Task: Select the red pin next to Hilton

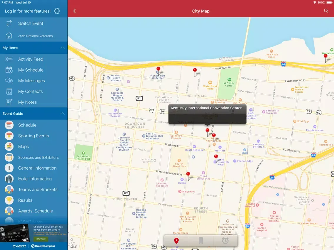Action: (188, 174)
